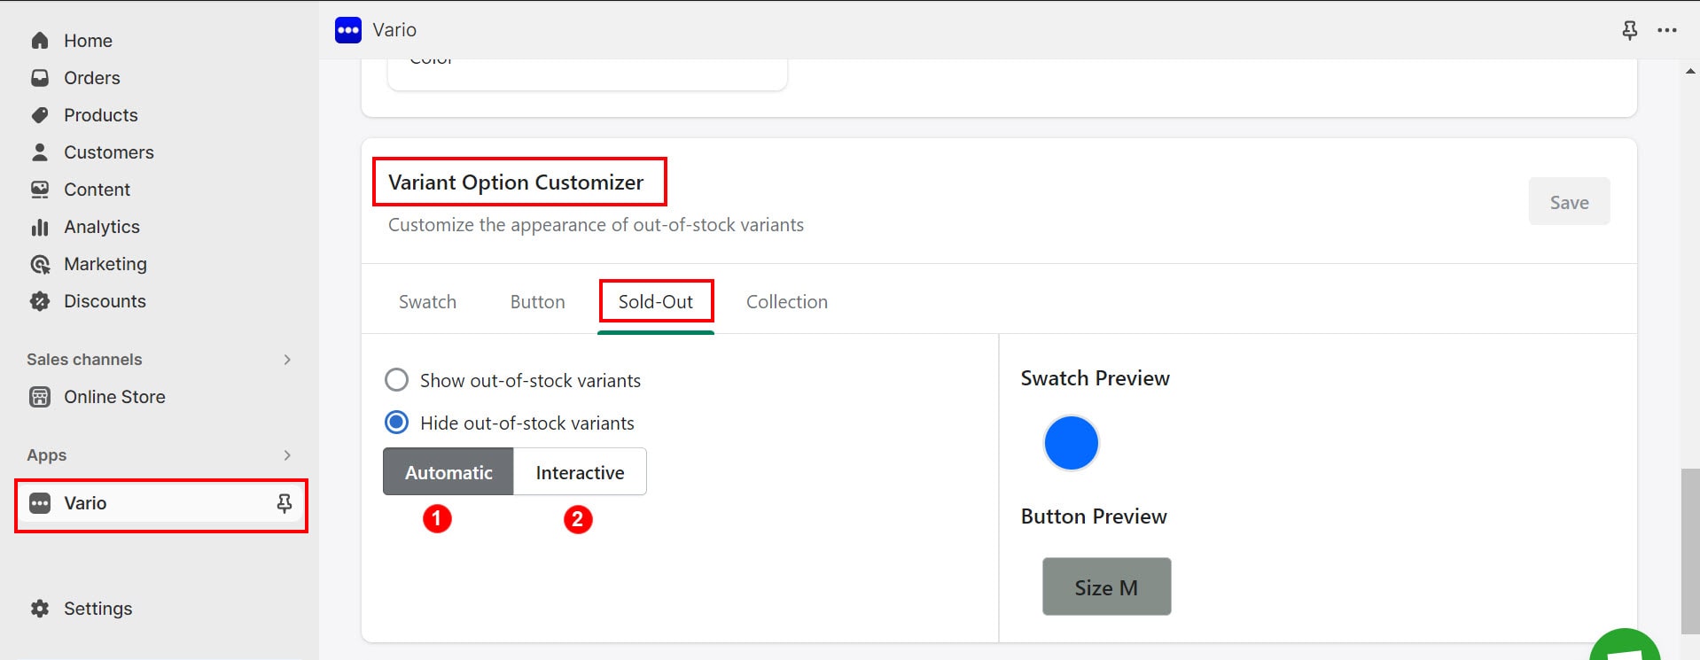
Task: Open Online Store sales channel
Action: 114,397
